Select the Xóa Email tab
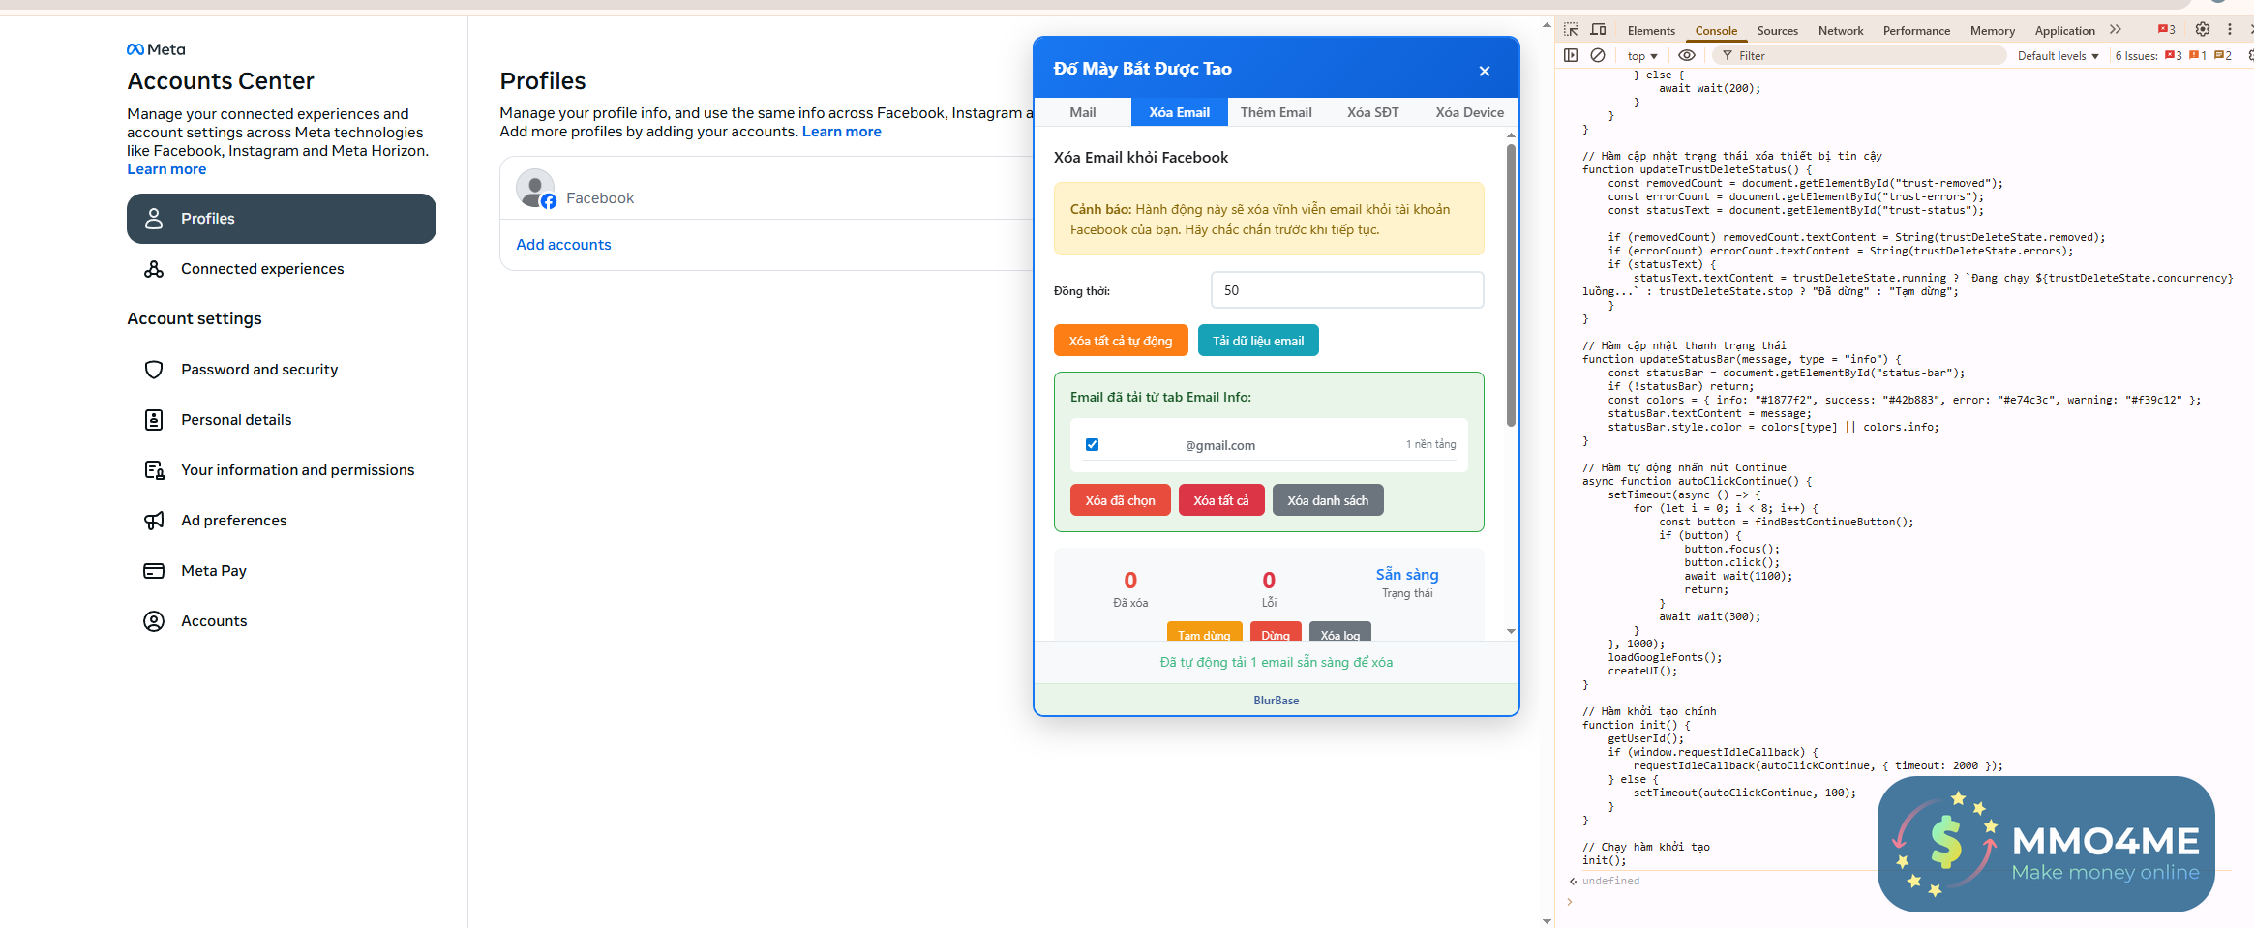 click(1180, 112)
